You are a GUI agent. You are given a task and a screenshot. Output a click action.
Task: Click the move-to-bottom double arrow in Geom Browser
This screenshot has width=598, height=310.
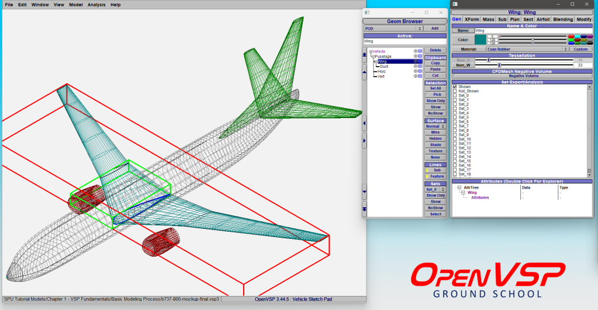(365, 209)
